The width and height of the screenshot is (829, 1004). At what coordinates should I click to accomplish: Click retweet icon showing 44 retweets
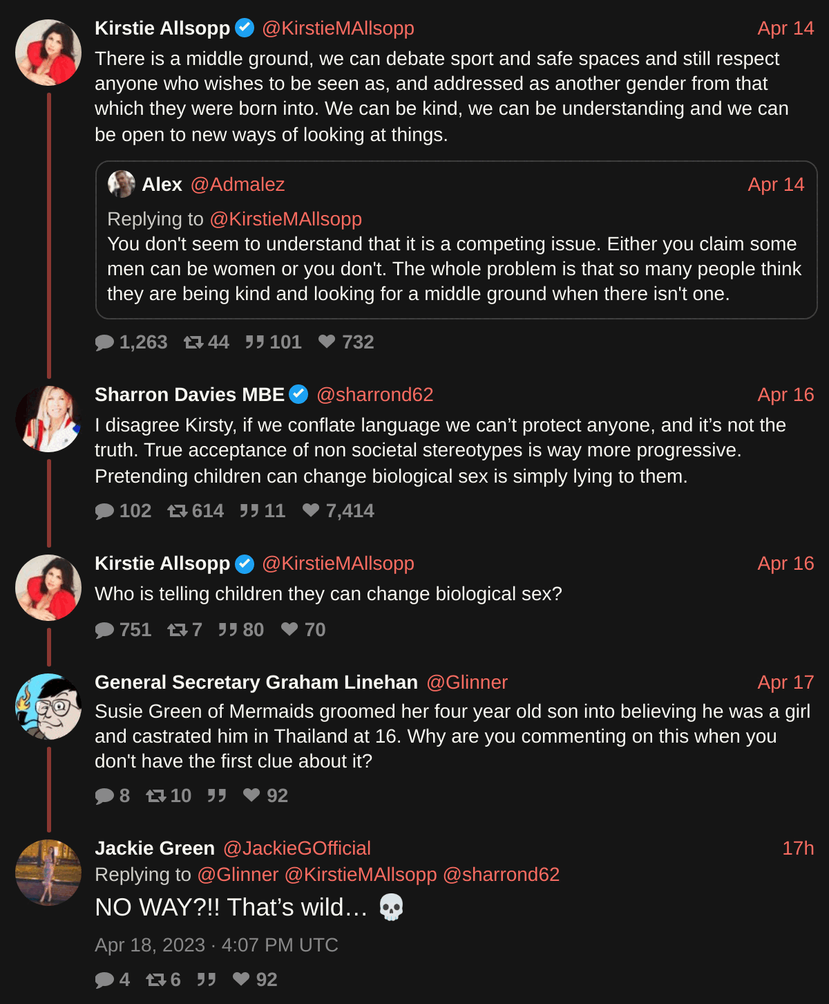[x=193, y=342]
